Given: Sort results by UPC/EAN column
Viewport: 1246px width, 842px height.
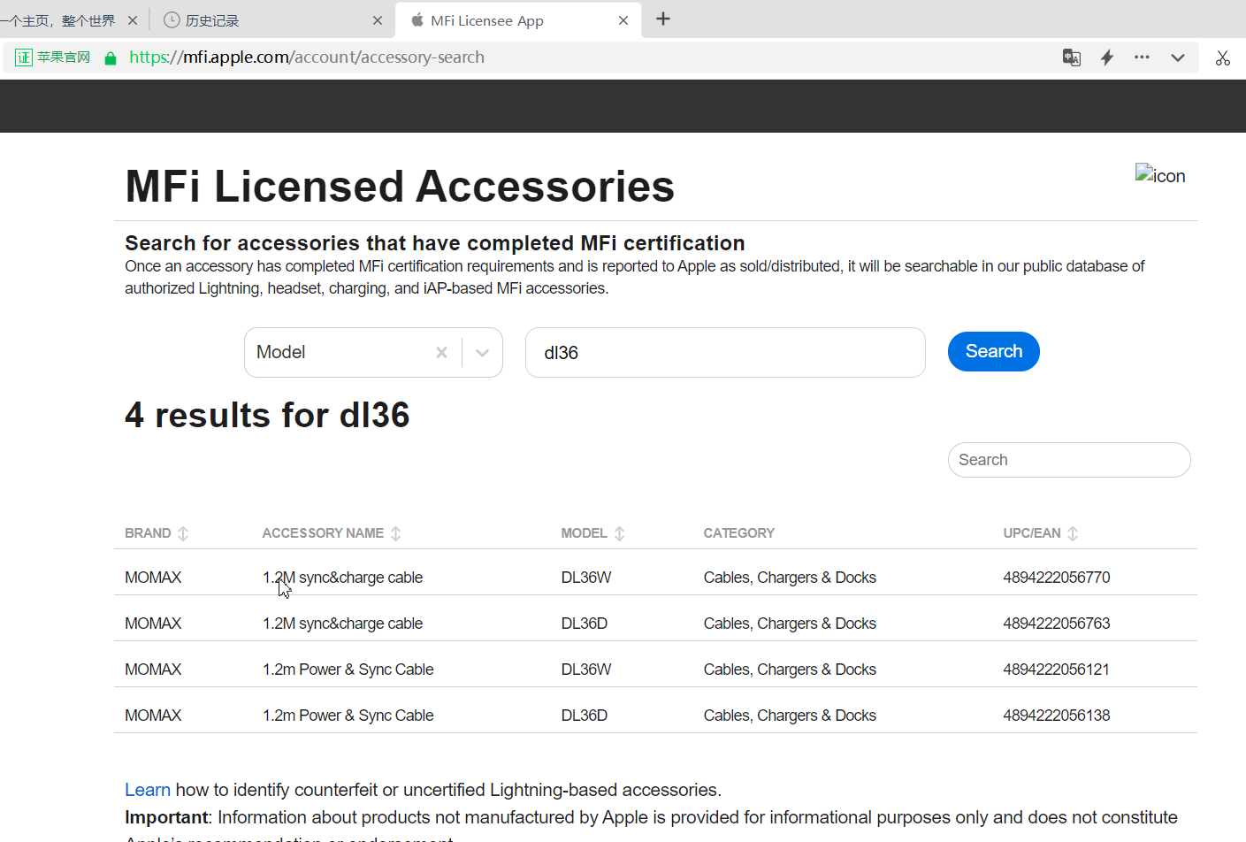Looking at the screenshot, I should tap(1073, 533).
